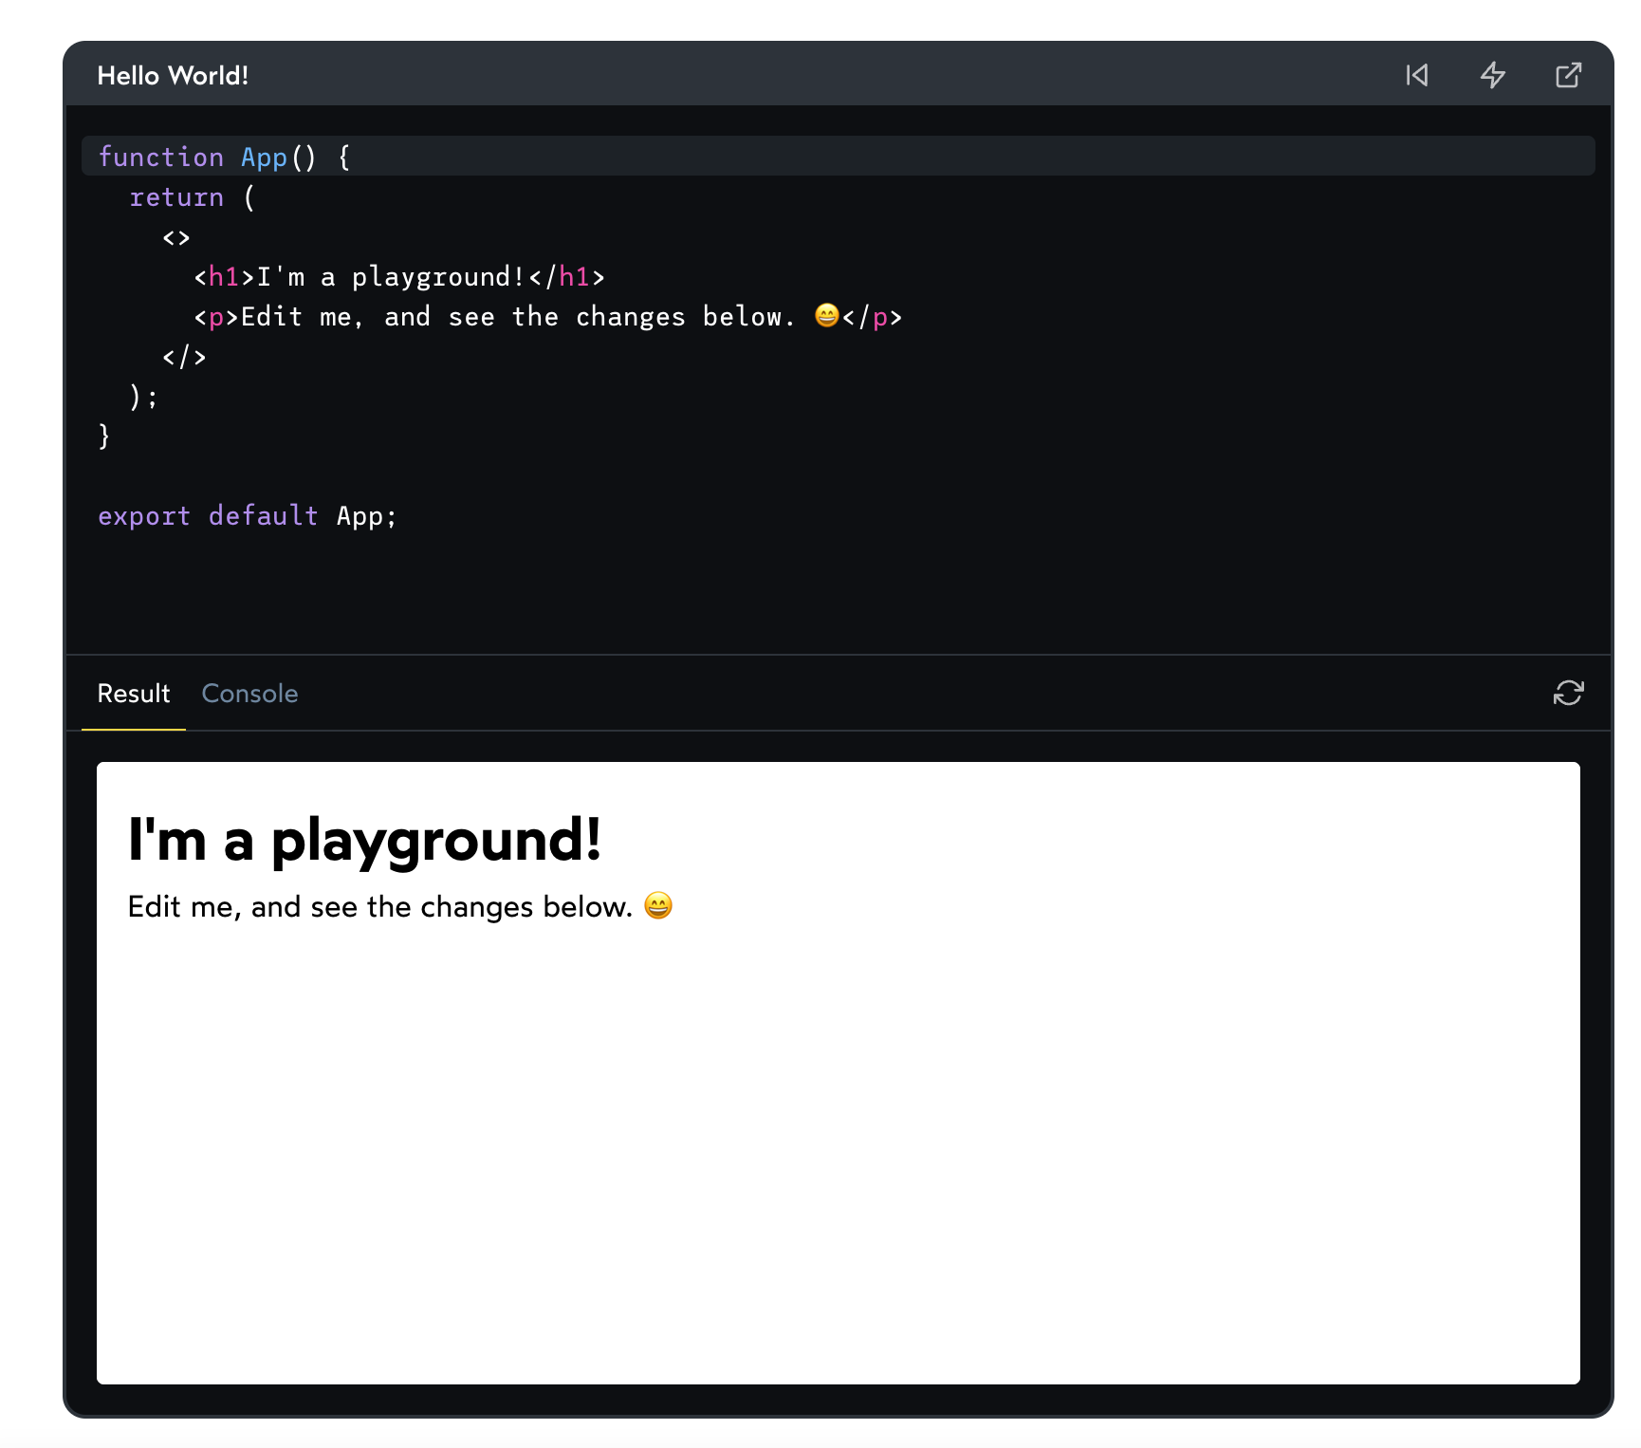Click the Edit me paragraph in the preview

click(379, 906)
